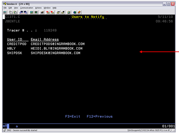Click the globe Index toolbar icon

point(75,12)
